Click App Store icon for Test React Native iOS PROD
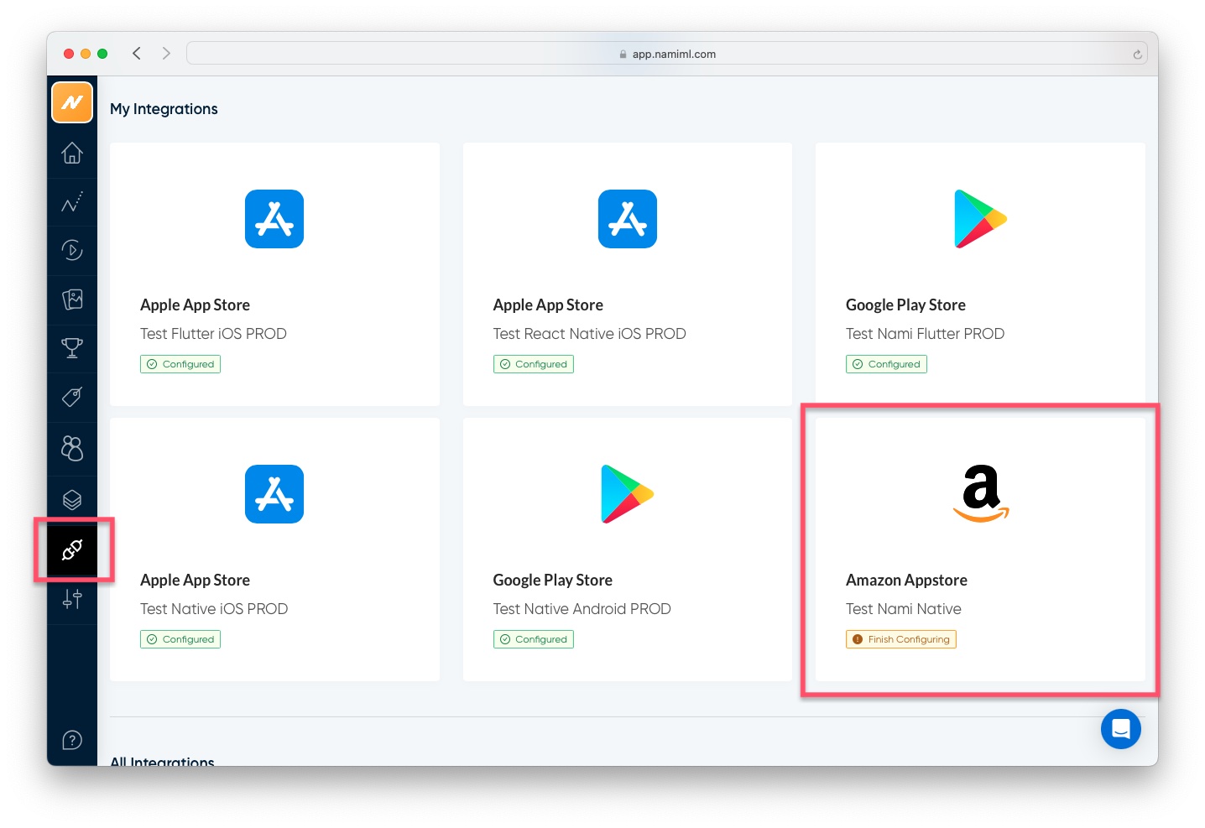 coord(628,219)
